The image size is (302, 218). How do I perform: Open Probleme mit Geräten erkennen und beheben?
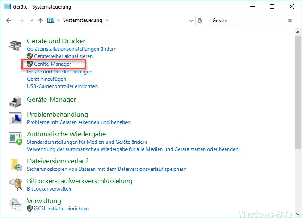point(79,122)
